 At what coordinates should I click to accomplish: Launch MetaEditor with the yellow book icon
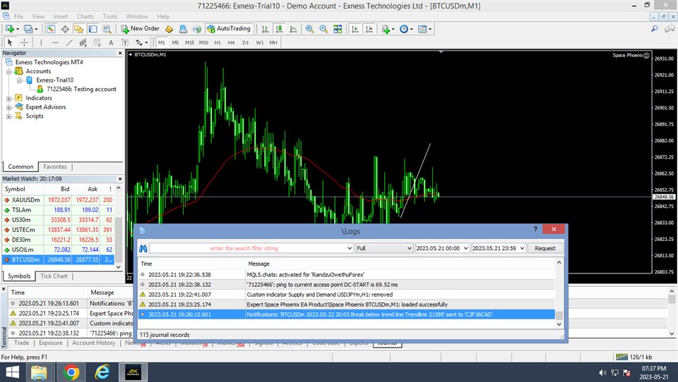pyautogui.click(x=169, y=29)
